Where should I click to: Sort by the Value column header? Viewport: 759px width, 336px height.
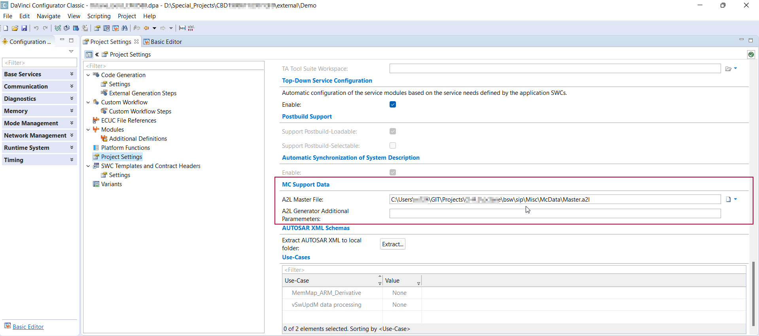[402, 281]
